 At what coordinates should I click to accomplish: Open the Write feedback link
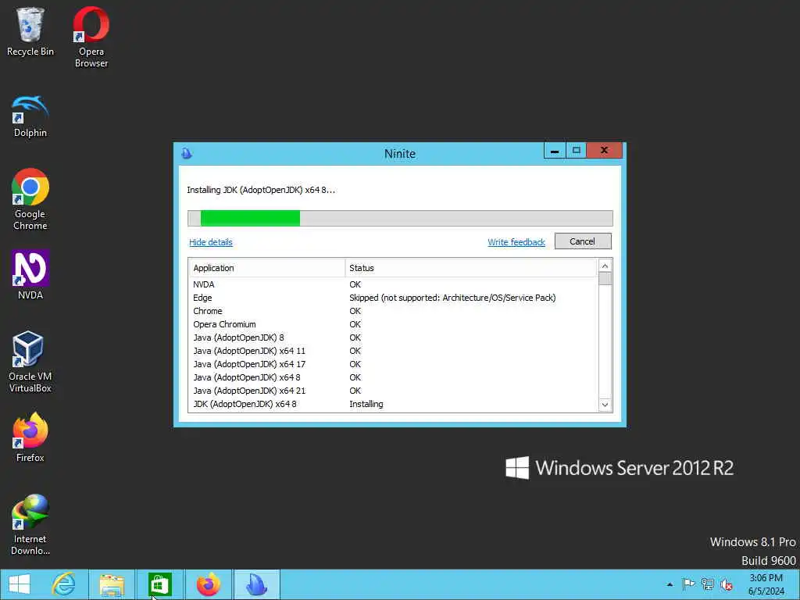coord(516,242)
